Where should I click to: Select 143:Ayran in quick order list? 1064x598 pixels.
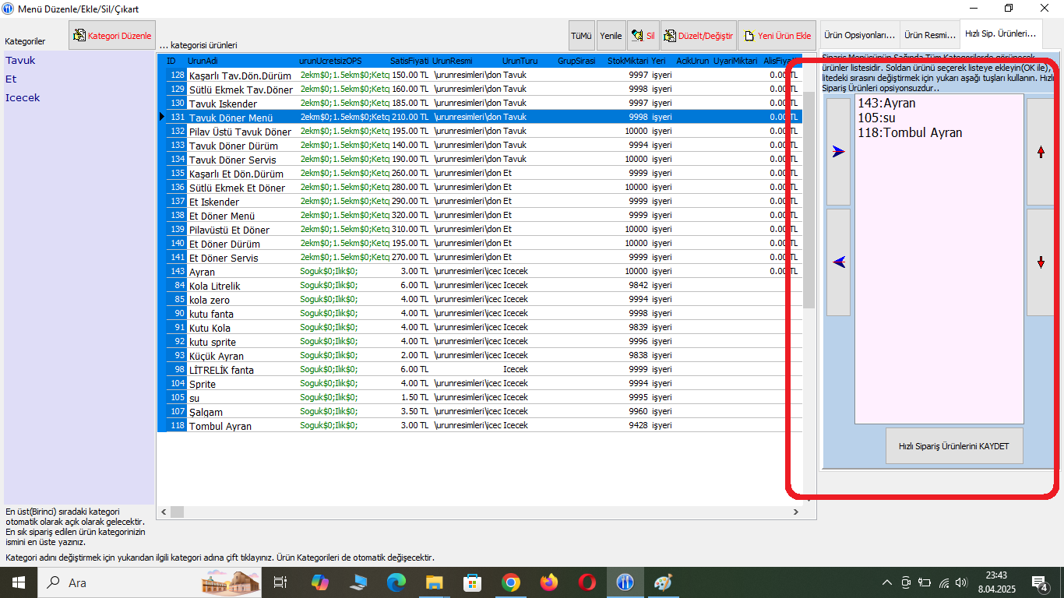click(x=886, y=104)
